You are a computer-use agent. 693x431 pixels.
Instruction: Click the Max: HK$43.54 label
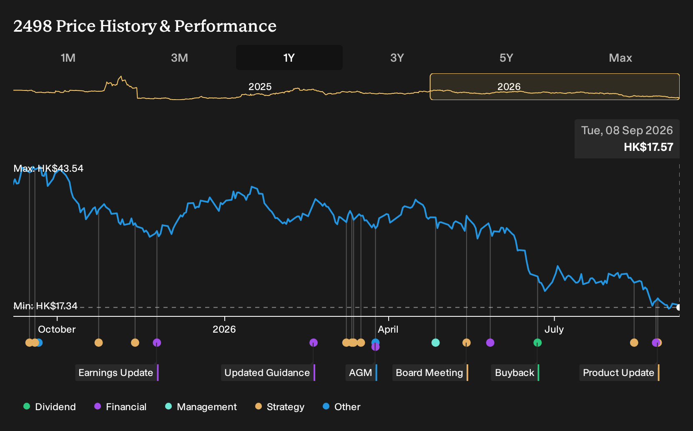[x=48, y=168]
